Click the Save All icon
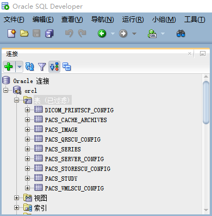Image resolution: width=212 pixels, height=216 pixels. click(49, 34)
